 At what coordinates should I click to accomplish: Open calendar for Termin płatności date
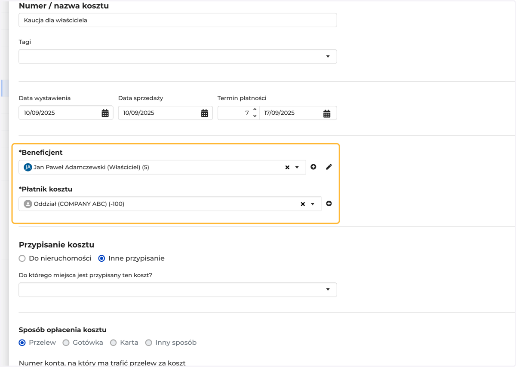click(327, 113)
